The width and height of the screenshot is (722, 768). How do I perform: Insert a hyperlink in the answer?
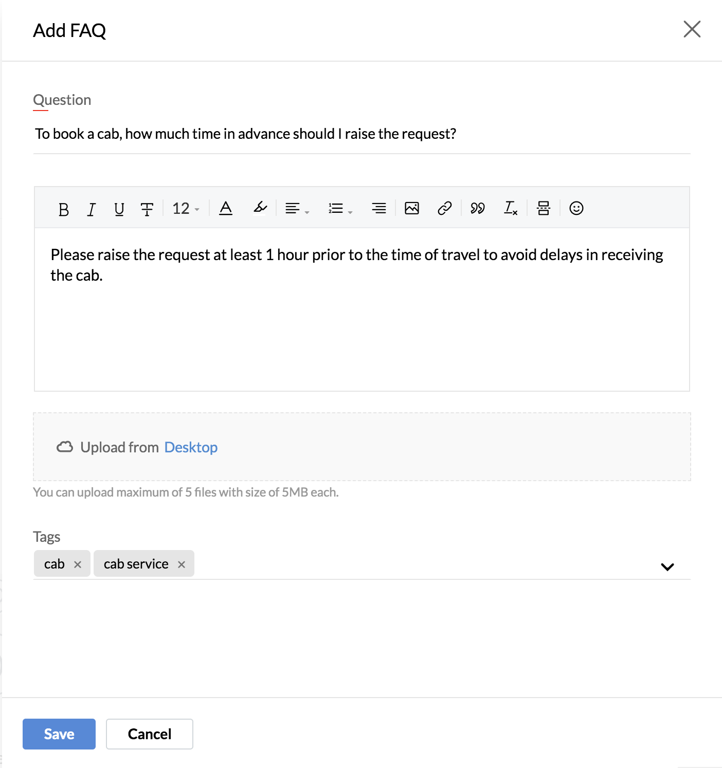coord(444,208)
